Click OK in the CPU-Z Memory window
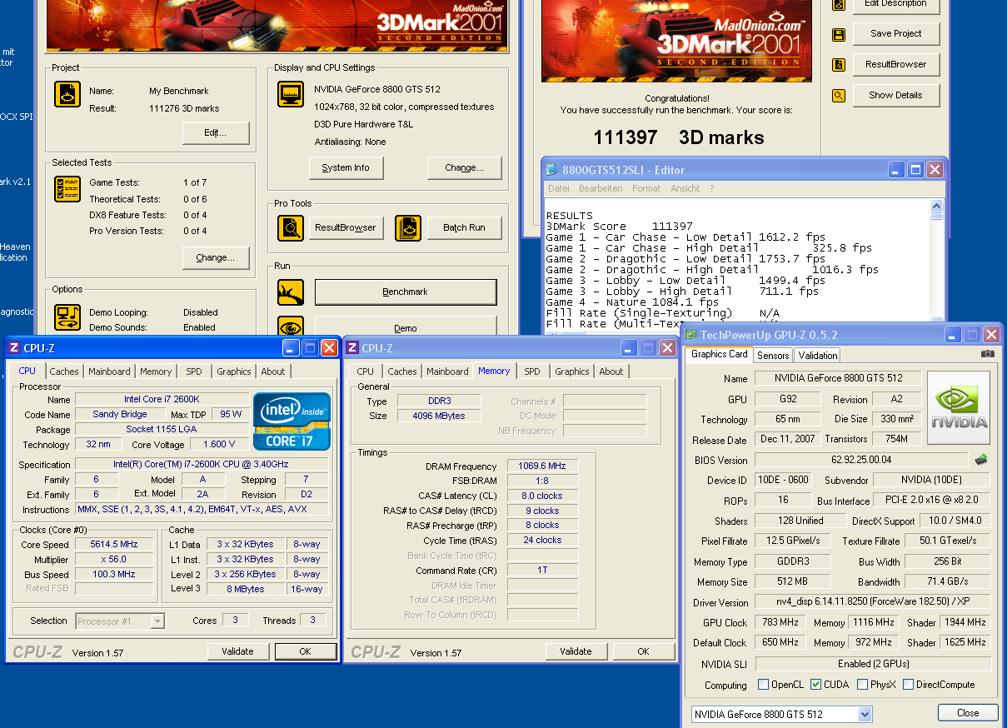 point(644,651)
